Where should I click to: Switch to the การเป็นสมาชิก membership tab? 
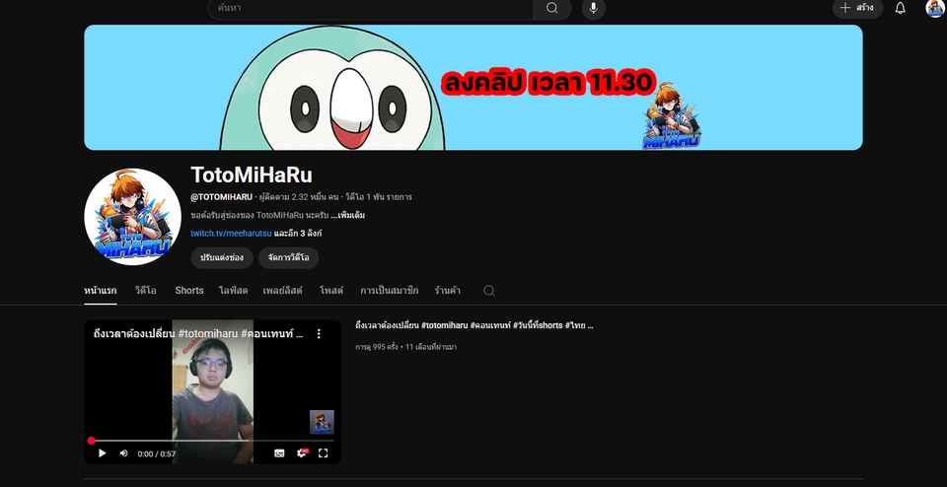coord(389,290)
